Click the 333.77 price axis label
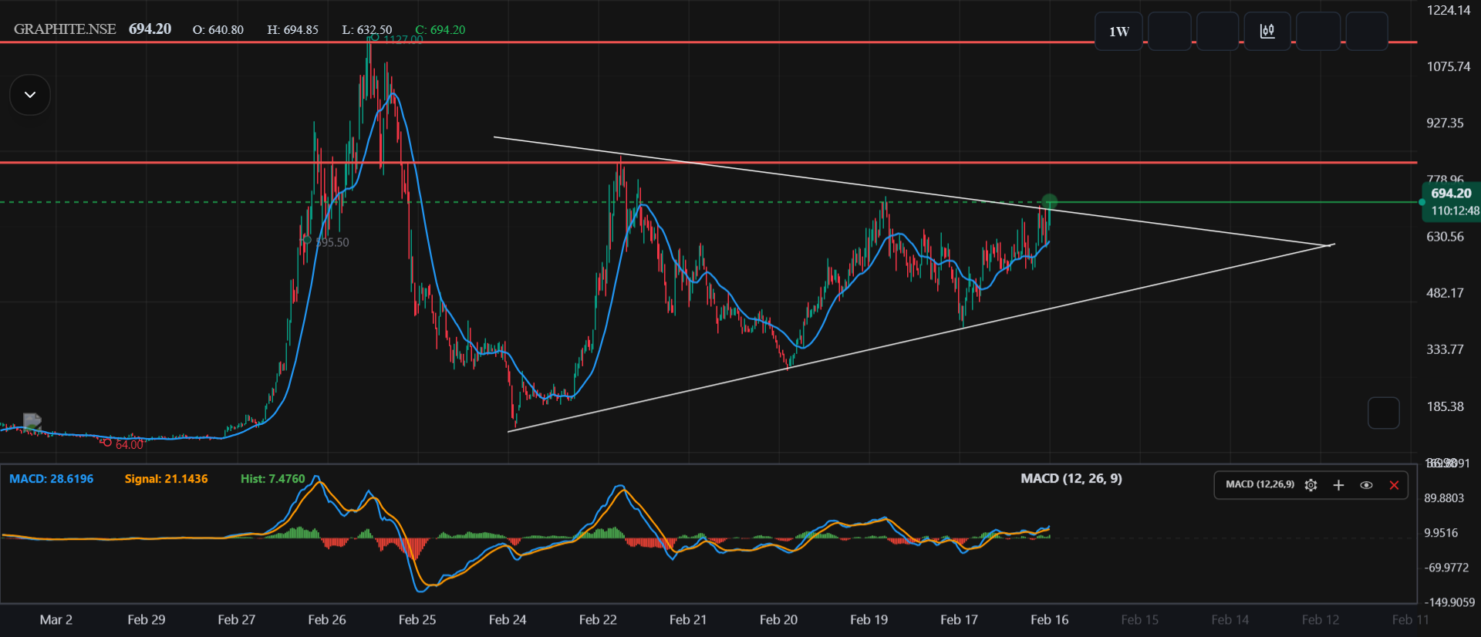This screenshot has width=1481, height=637. (x=1445, y=350)
